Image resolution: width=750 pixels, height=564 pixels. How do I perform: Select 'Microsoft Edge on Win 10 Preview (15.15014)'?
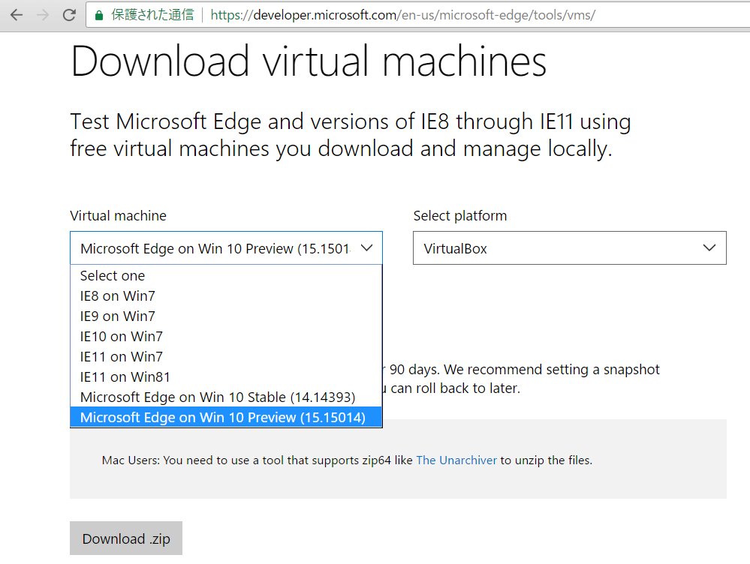[x=226, y=417]
